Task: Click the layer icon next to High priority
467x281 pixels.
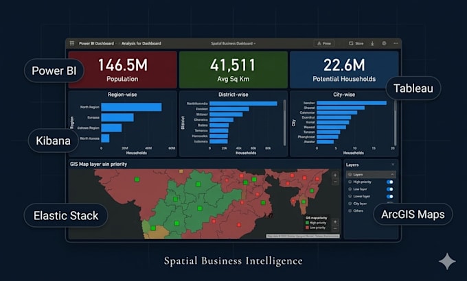Action: coord(350,182)
